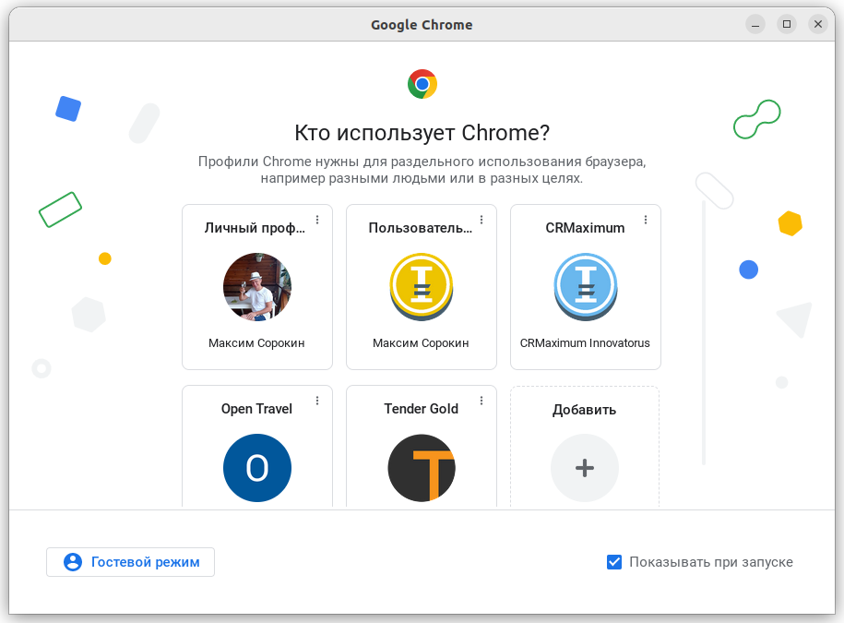844x623 pixels.
Task: Click the CRMaximum profile title
Action: 585,228
